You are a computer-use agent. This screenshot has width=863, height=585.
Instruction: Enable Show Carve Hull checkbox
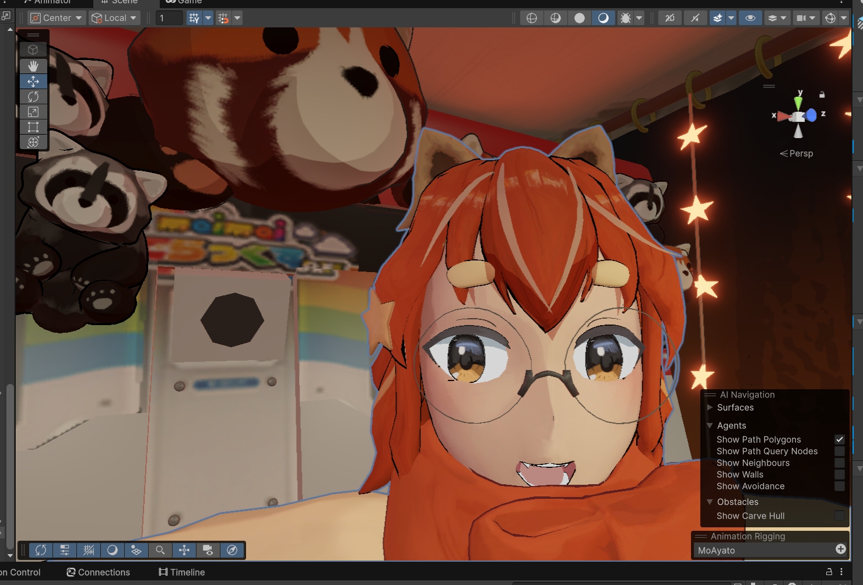point(839,516)
